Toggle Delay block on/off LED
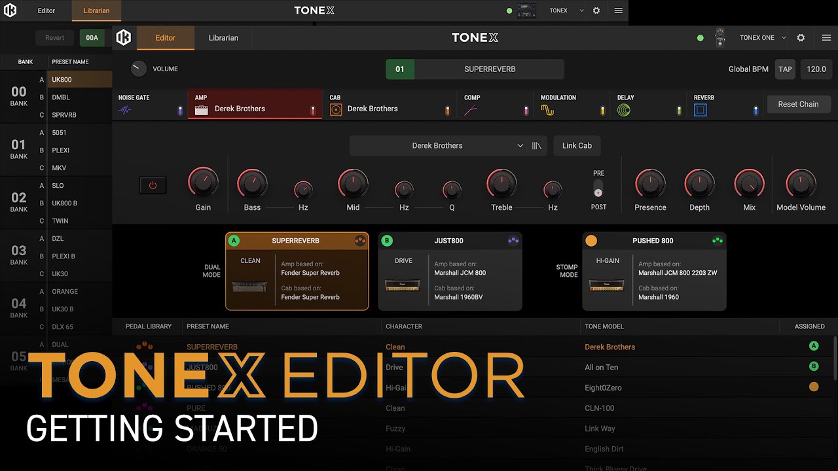The height and width of the screenshot is (471, 838). coord(679,111)
